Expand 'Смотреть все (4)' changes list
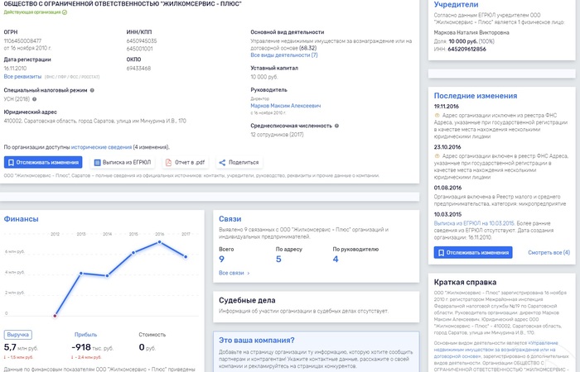Screen dimensions: 580x372 pos(549,251)
